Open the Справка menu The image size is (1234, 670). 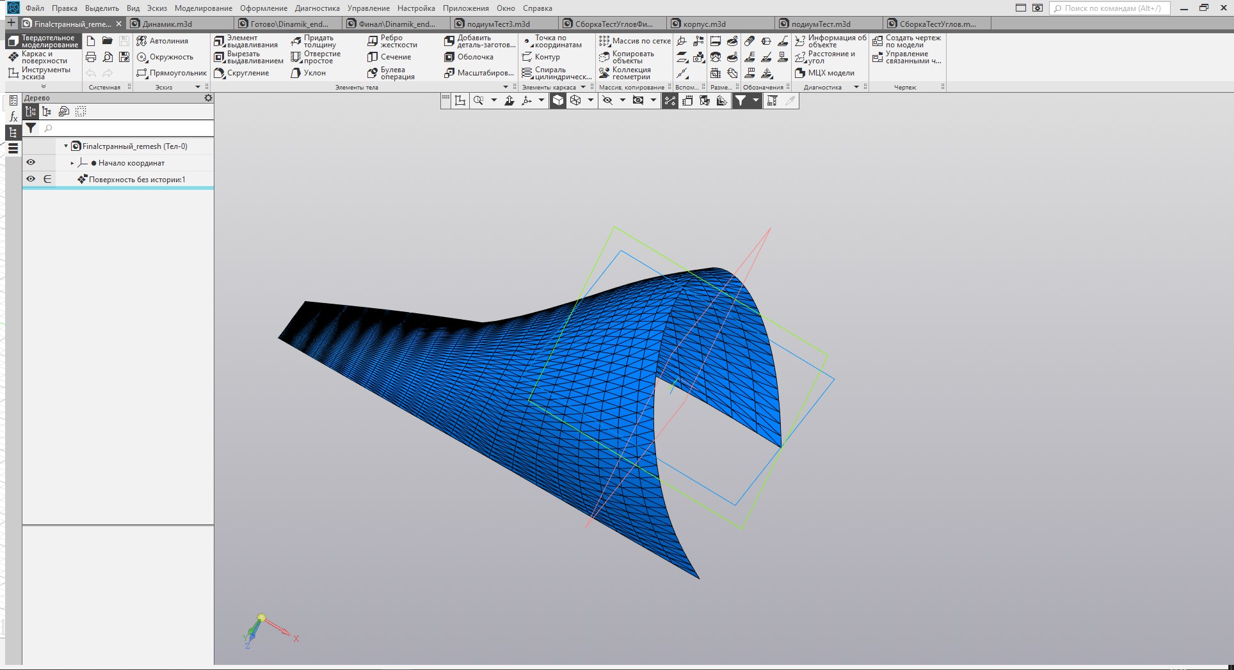pos(538,8)
